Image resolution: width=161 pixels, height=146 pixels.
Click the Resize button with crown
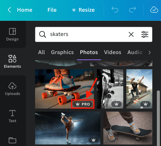(83, 10)
